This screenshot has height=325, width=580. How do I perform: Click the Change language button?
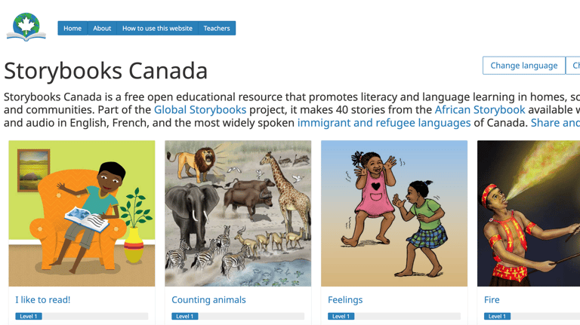[523, 66]
